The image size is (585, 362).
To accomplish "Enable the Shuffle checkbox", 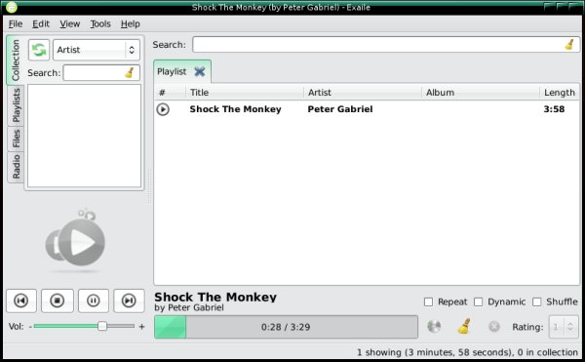I will [x=536, y=302].
